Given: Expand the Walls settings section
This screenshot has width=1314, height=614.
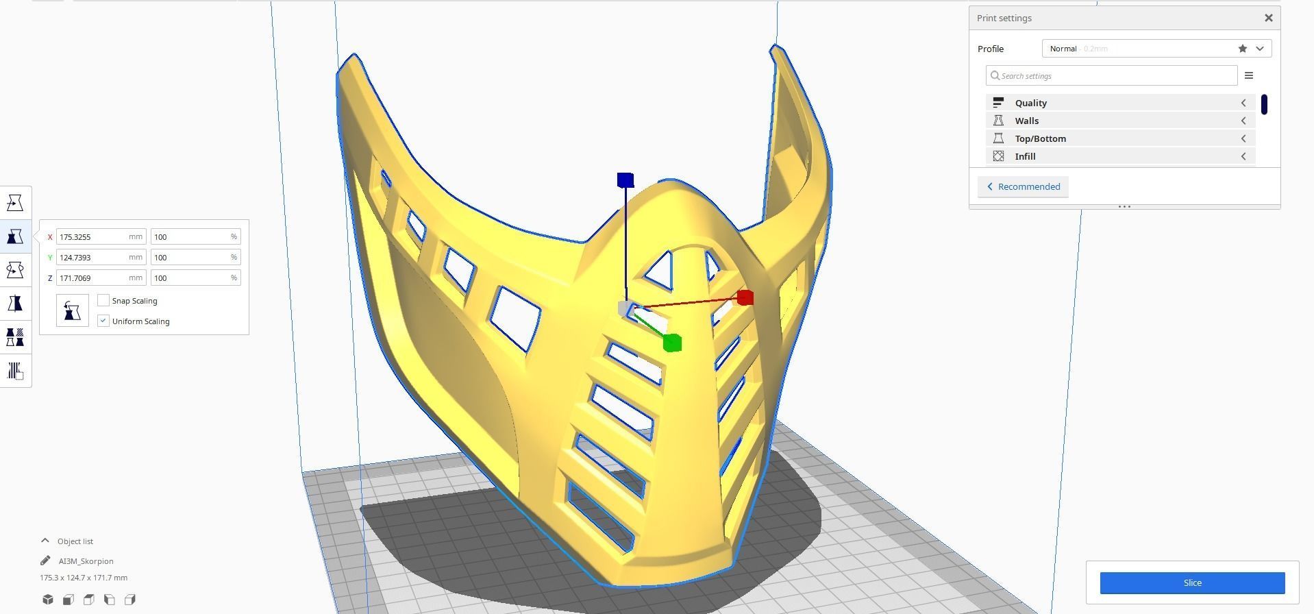Looking at the screenshot, I should [1121, 121].
